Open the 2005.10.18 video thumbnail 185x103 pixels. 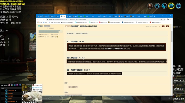179,81
